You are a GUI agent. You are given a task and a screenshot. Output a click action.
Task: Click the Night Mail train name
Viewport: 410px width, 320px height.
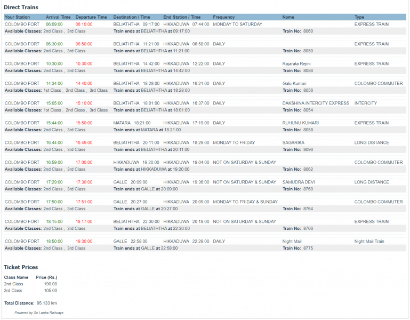click(x=292, y=241)
